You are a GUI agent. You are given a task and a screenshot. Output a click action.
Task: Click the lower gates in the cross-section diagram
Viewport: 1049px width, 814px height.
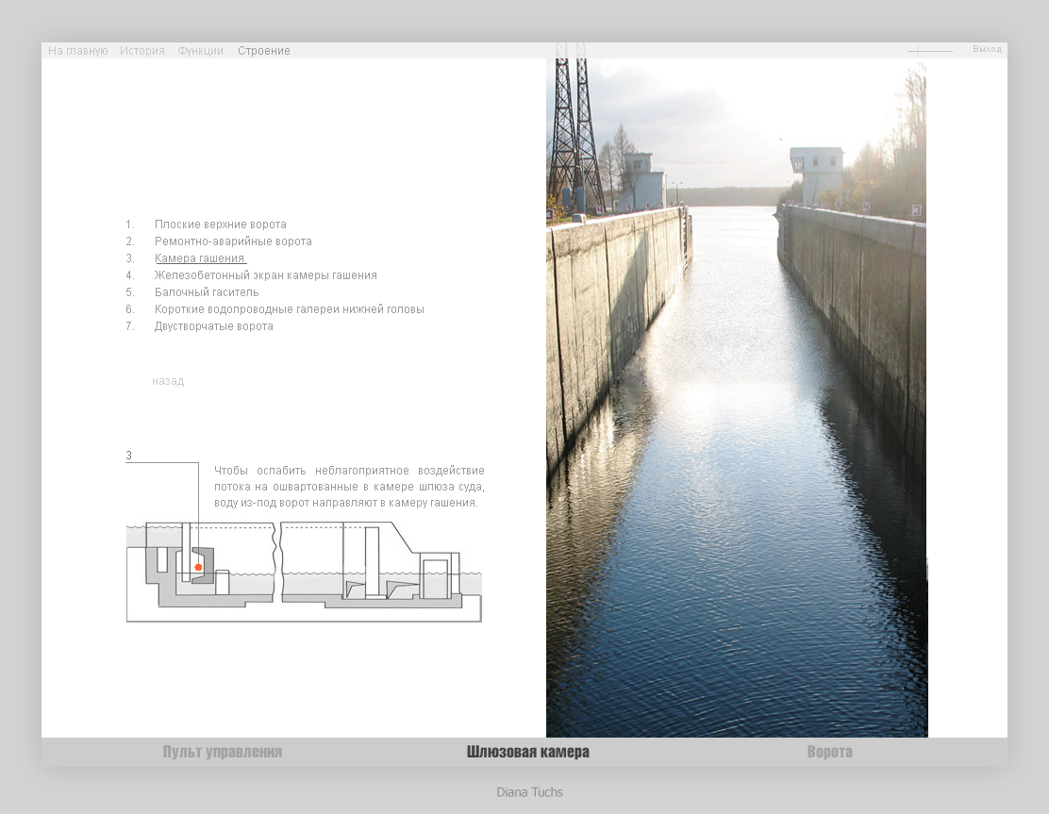point(434,578)
